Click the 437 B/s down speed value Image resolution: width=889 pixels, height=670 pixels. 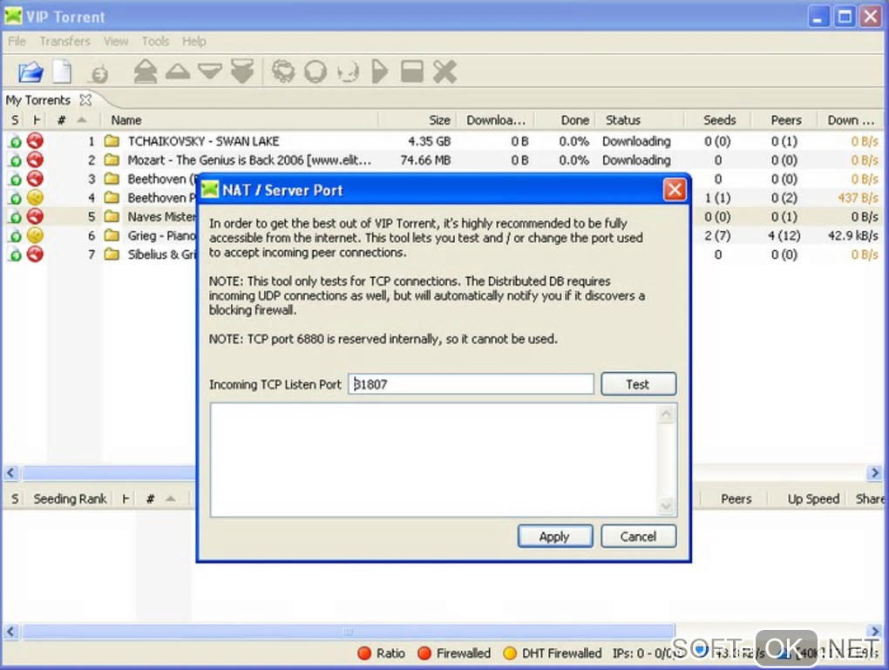[858, 198]
